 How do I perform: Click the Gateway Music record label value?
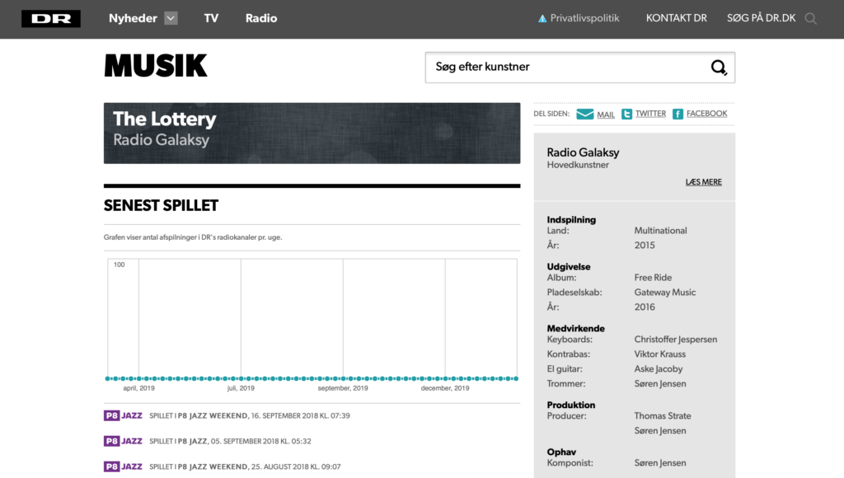coord(665,293)
